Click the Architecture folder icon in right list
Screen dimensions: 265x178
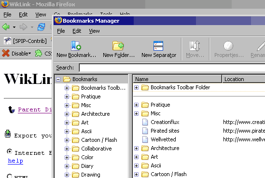[x=145, y=148]
